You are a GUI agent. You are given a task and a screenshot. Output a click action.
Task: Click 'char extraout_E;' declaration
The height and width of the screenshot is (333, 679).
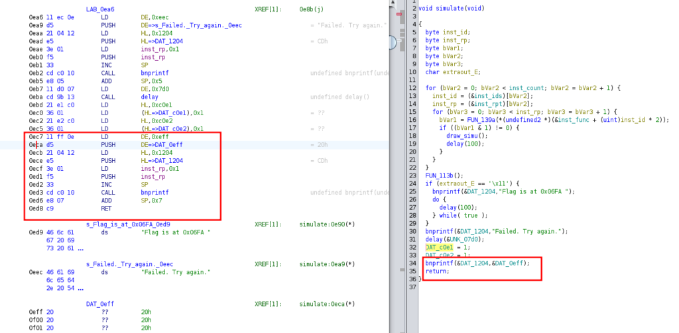point(453,71)
